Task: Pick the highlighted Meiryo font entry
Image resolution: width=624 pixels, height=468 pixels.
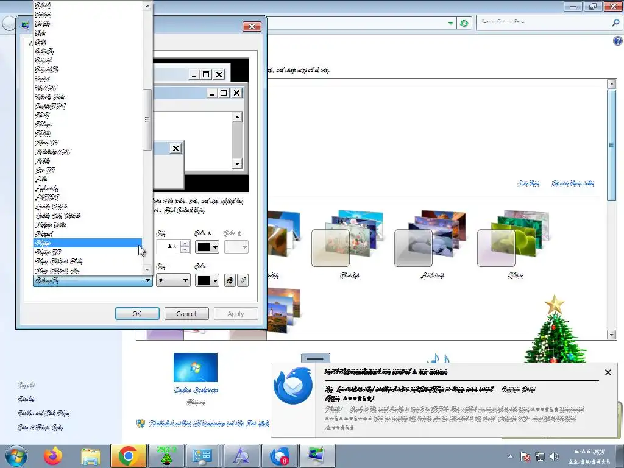Action: tap(88, 243)
